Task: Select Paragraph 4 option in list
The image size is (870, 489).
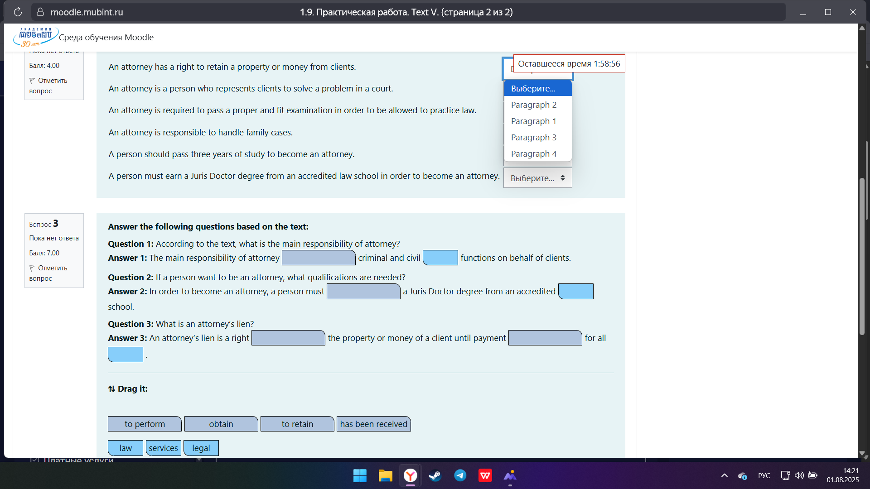Action: pyautogui.click(x=533, y=154)
